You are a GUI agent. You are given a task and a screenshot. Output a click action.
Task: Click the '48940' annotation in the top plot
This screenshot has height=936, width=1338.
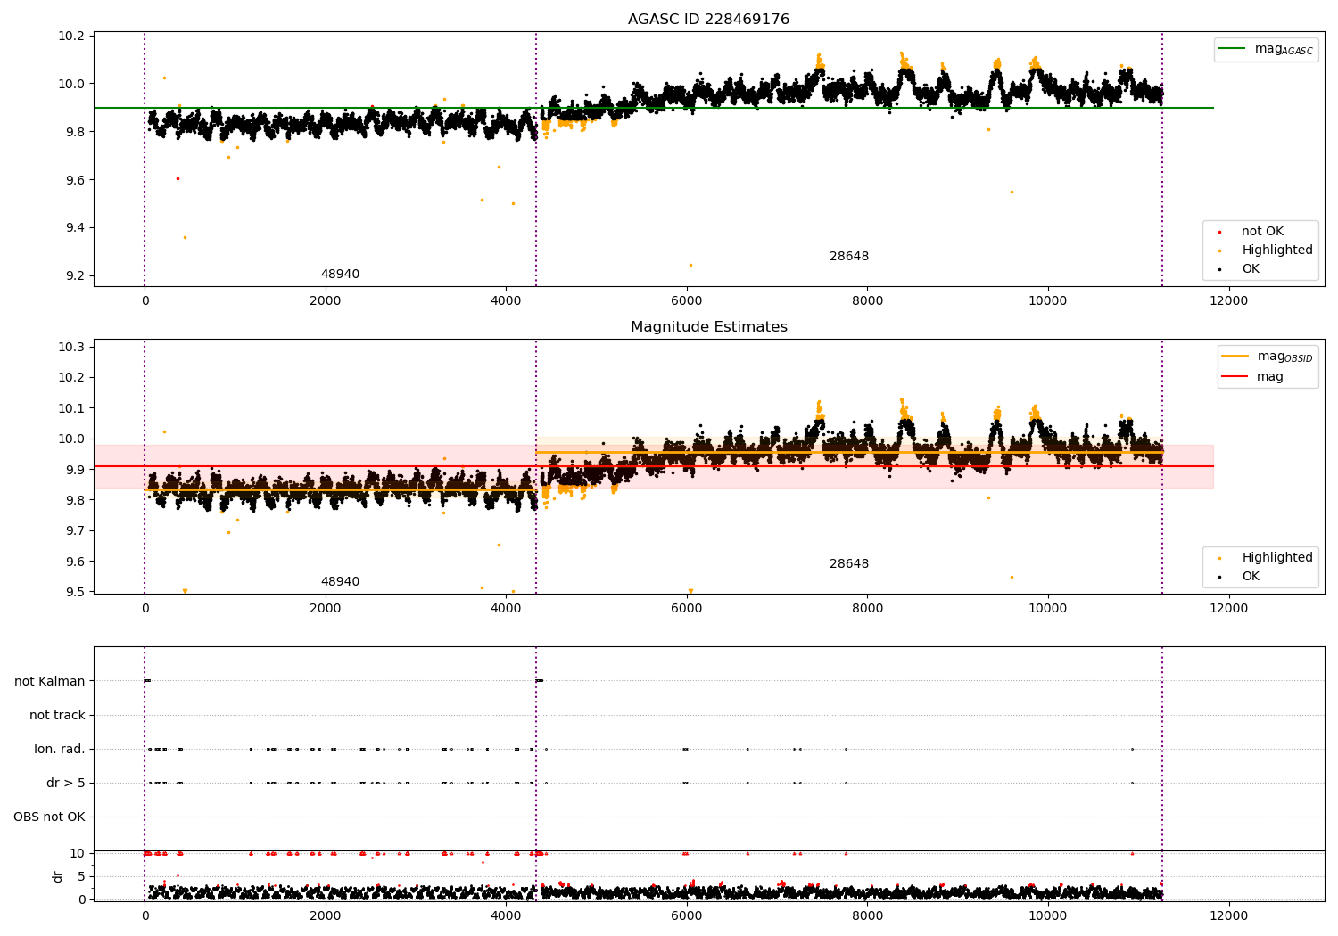click(340, 275)
